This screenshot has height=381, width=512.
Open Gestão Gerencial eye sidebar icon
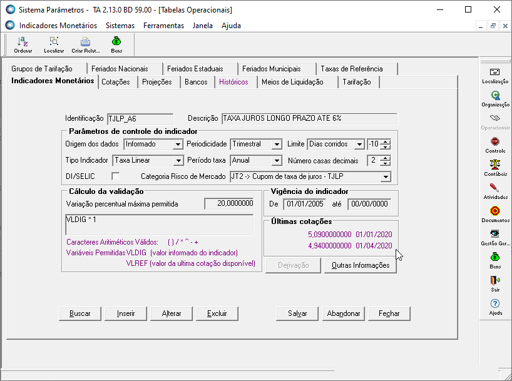coord(495,238)
